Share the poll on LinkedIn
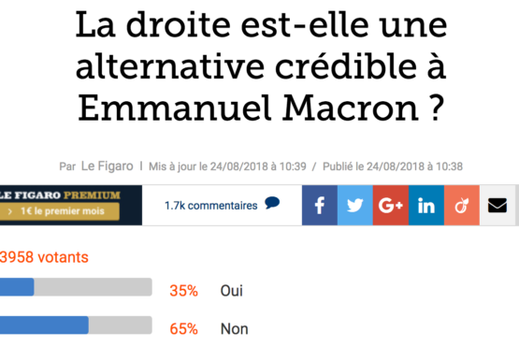 [x=426, y=206]
